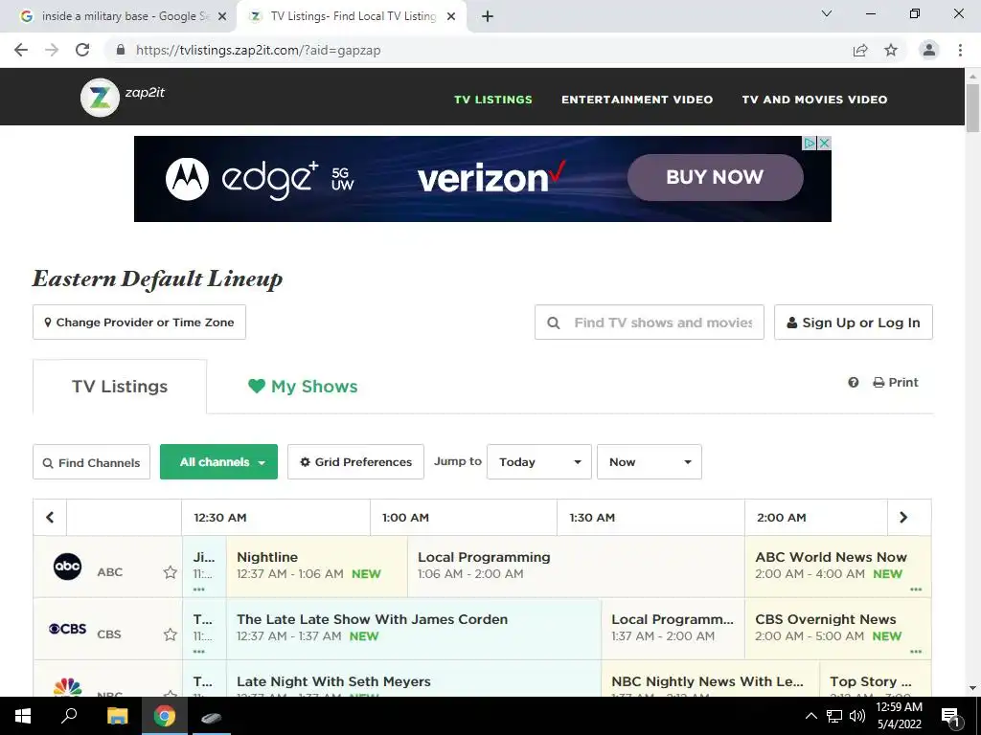Screen dimensions: 981x735
Task: Open The Late Late Show With James Corden
Action: point(414,628)
